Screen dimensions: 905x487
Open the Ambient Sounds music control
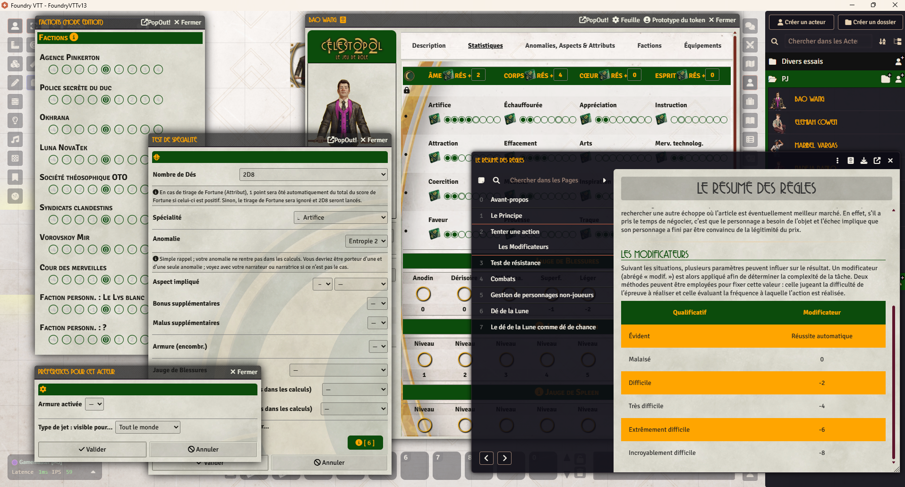click(15, 139)
